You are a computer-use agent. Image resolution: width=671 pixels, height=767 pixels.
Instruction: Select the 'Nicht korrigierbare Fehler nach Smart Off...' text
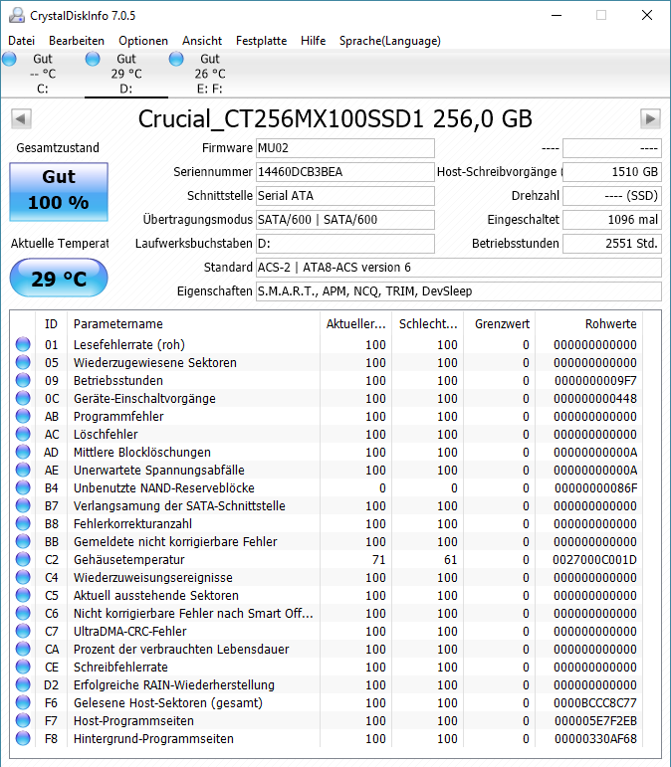pyautogui.click(x=193, y=614)
